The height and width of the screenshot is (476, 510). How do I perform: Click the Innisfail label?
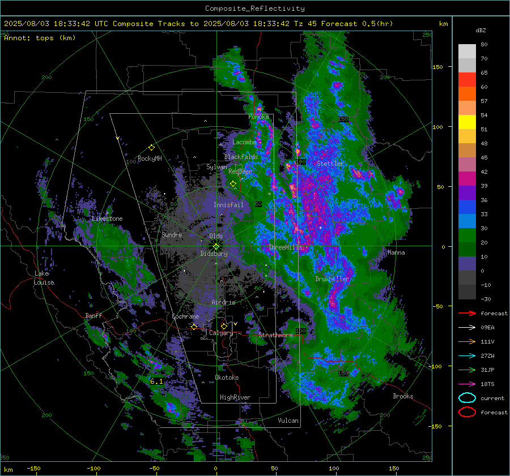pyautogui.click(x=228, y=205)
